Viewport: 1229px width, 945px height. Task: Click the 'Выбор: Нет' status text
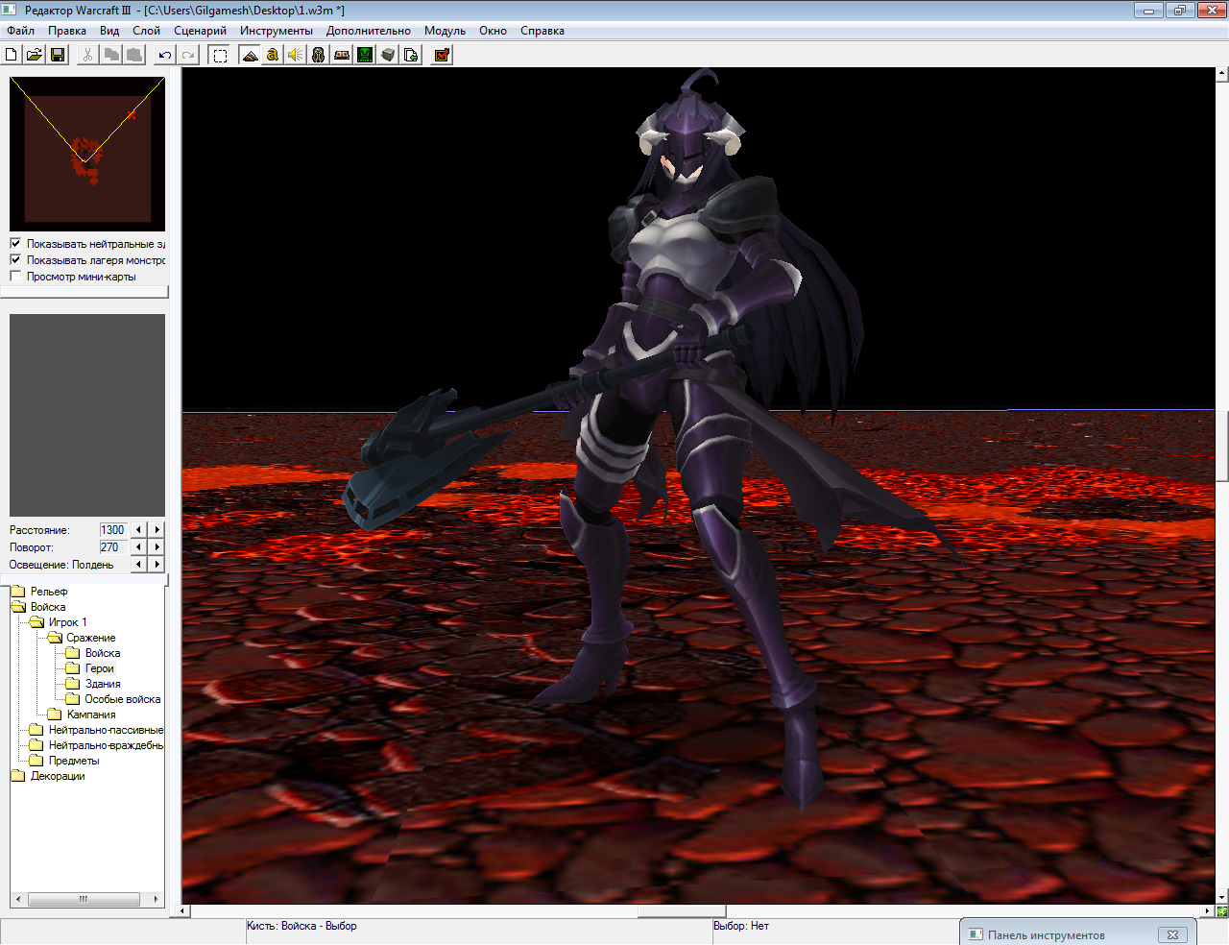pos(741,926)
